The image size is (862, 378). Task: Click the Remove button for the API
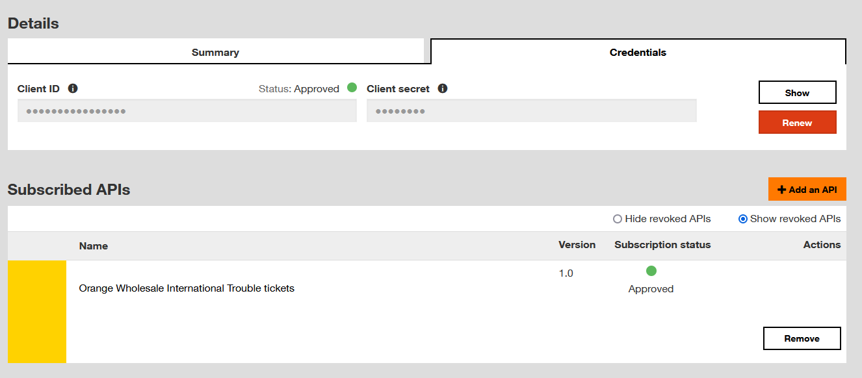point(802,338)
